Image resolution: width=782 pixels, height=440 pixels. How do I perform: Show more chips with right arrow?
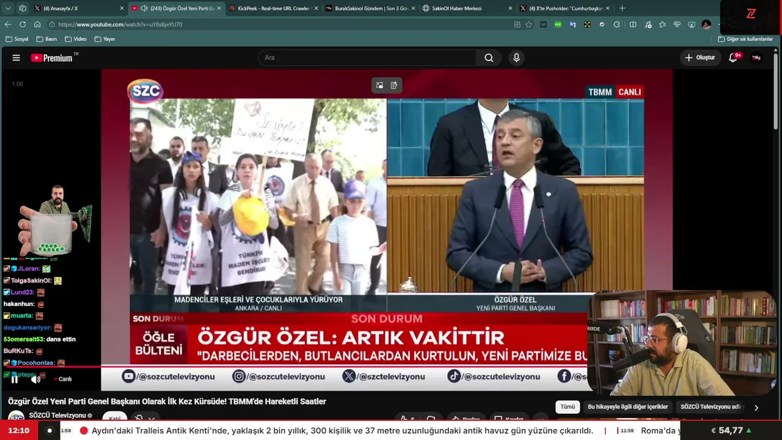point(756,408)
